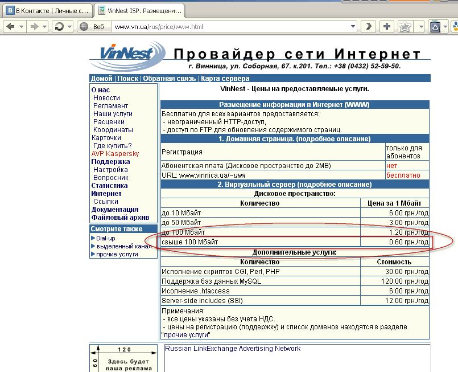Viewport: 458px width, 372px height.
Task: Open 'Поиск' in the top navigation bar
Action: (x=127, y=79)
